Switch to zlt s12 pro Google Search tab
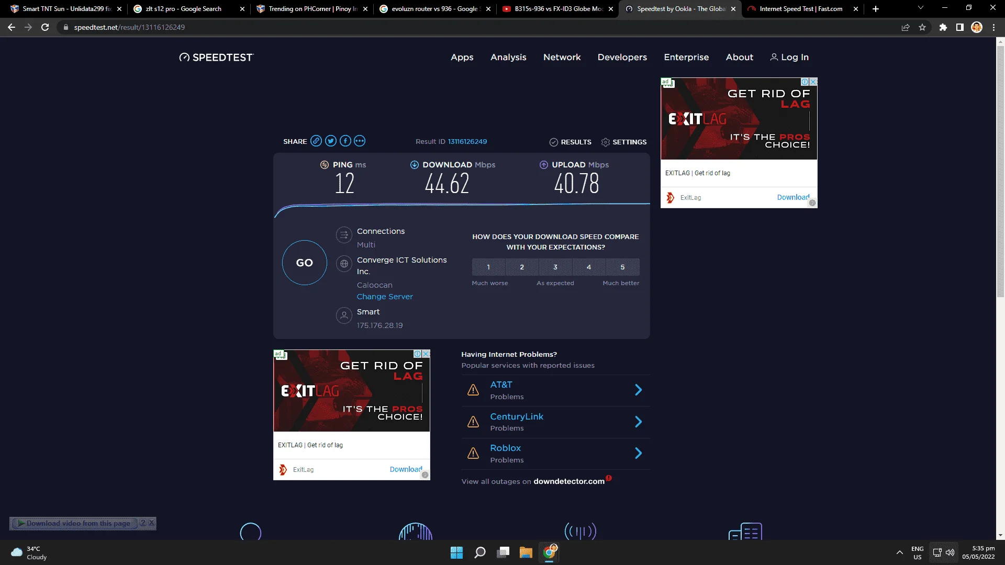Viewport: 1005px width, 565px height. coord(188,9)
